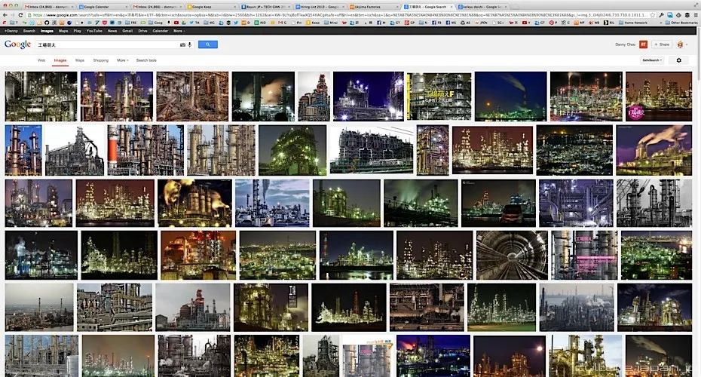
Task: Open the SafeSearch dropdown
Action: (652, 60)
